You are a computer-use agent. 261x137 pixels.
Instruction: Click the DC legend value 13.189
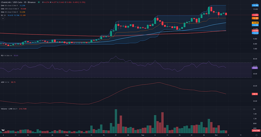click(x=23, y=15)
